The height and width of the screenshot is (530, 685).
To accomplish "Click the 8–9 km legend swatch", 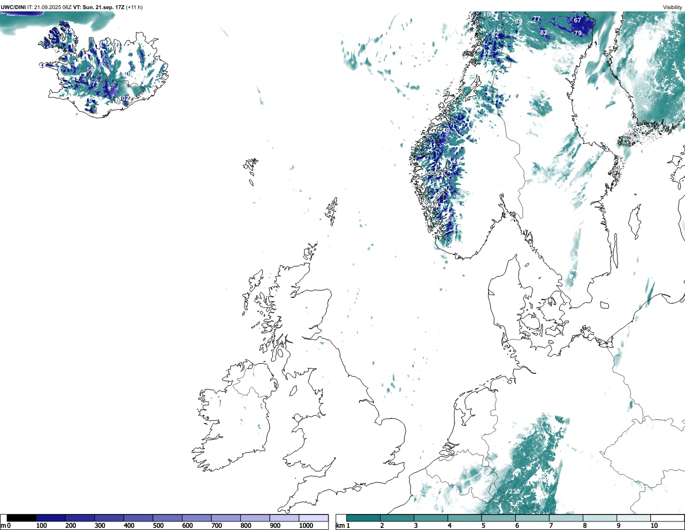I will pyautogui.click(x=599, y=518).
